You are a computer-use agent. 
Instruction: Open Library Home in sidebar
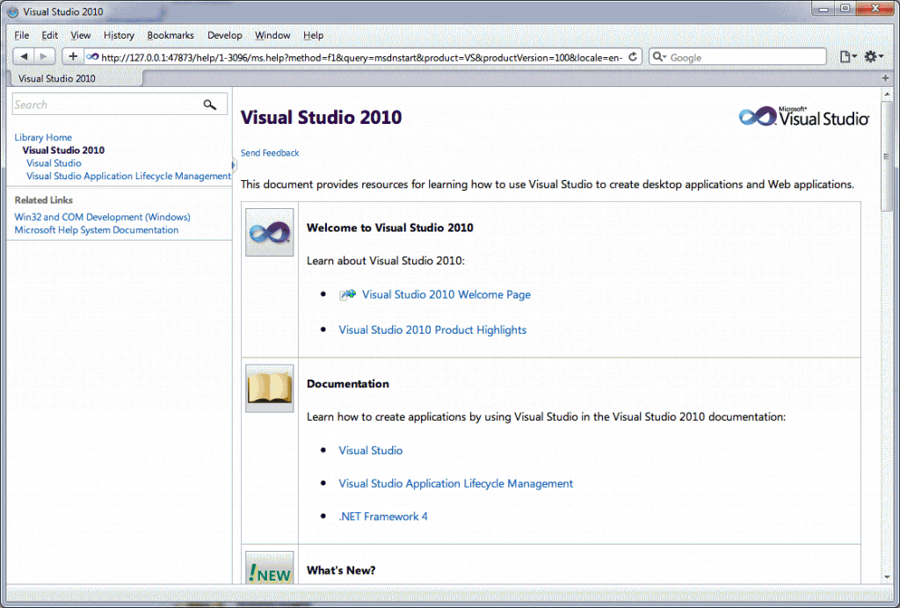click(x=43, y=137)
